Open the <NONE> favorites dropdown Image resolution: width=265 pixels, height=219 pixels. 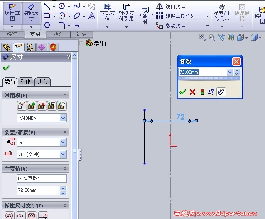click(x=63, y=118)
